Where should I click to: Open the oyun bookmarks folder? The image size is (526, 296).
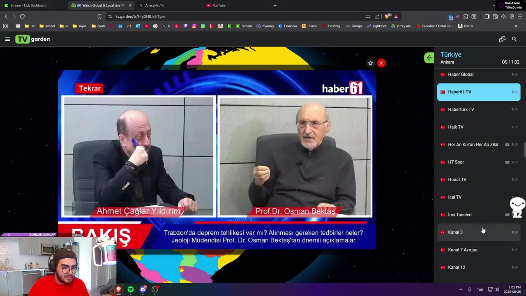(x=98, y=26)
